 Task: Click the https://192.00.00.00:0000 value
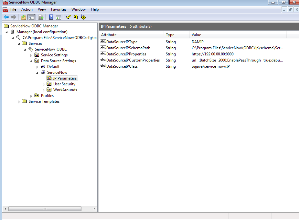click(x=213, y=54)
